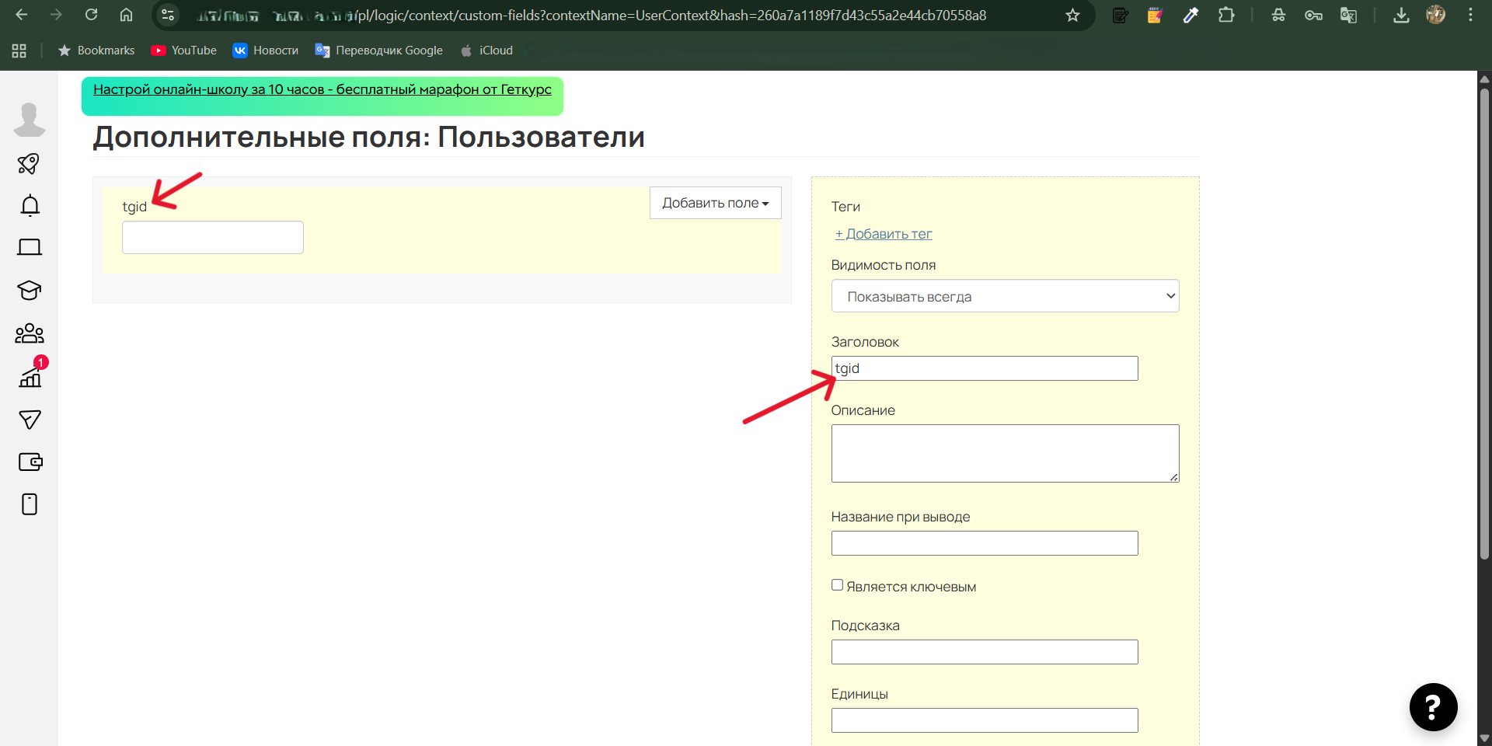Open Google Translate extension in toolbar
The width and height of the screenshot is (1492, 746).
pyautogui.click(x=1349, y=15)
